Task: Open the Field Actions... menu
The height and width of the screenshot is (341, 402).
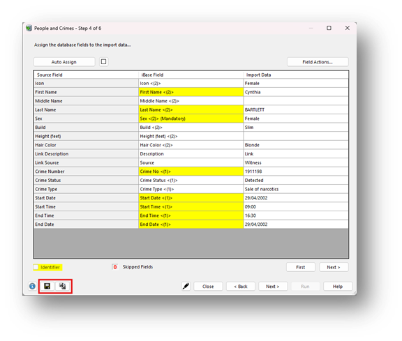Action: (318, 62)
